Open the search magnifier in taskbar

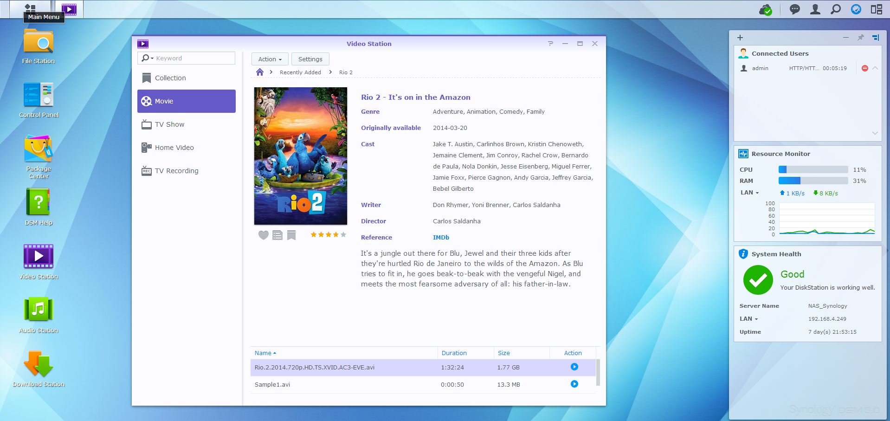tap(836, 9)
